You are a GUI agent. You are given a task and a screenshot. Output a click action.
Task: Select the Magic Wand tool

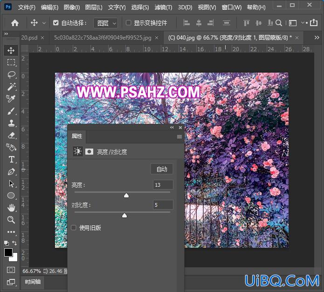coord(11,87)
